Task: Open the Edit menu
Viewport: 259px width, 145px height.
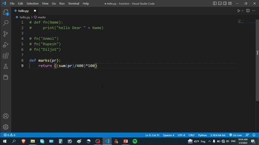Action: coord(20,4)
